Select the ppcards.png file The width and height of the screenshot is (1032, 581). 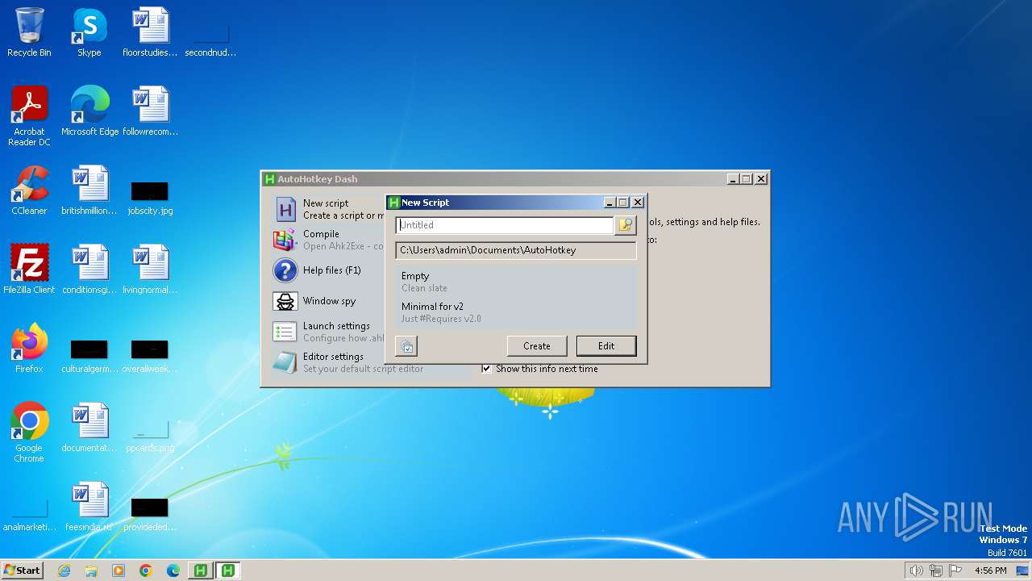click(x=150, y=437)
